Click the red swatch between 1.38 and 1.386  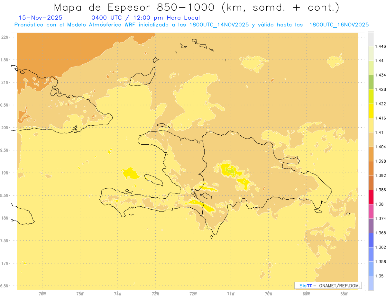(371, 197)
